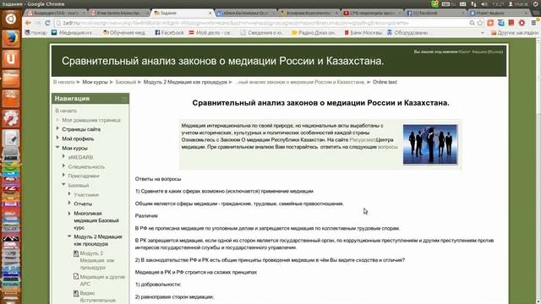541x304 pixels.
Task: Switch to the last tab on the right
Action: click(500, 13)
